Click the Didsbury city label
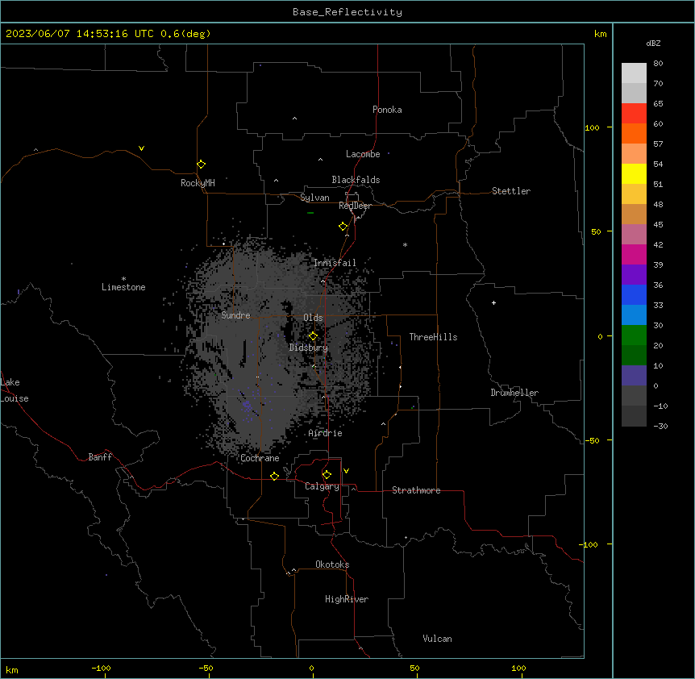 point(309,348)
